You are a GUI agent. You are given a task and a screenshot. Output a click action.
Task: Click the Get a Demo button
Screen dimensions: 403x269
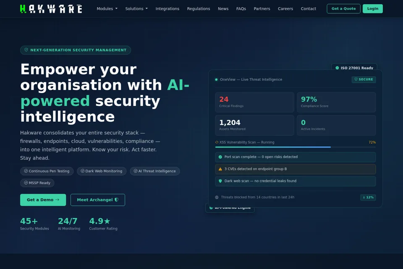(x=43, y=200)
